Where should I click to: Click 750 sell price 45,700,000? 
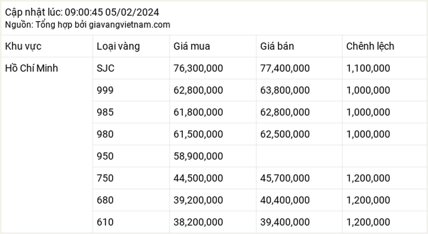[x=285, y=178]
